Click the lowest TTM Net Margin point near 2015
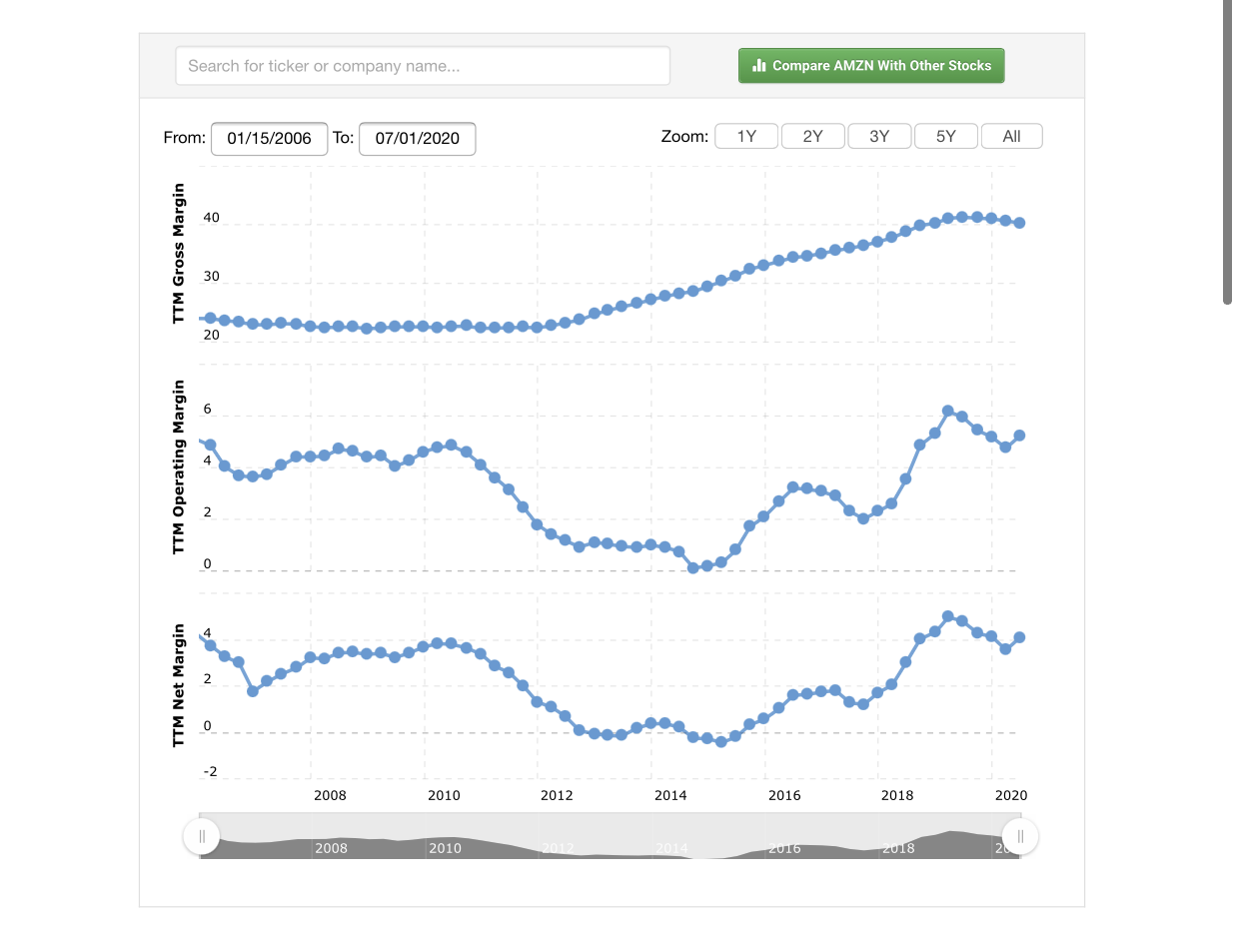Screen dimensions: 1241x925 click(x=720, y=741)
